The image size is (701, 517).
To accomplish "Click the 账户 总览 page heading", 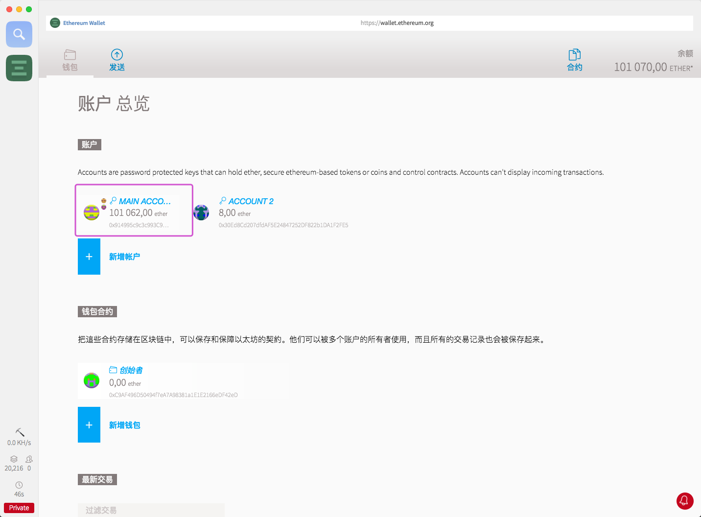I will pos(114,104).
